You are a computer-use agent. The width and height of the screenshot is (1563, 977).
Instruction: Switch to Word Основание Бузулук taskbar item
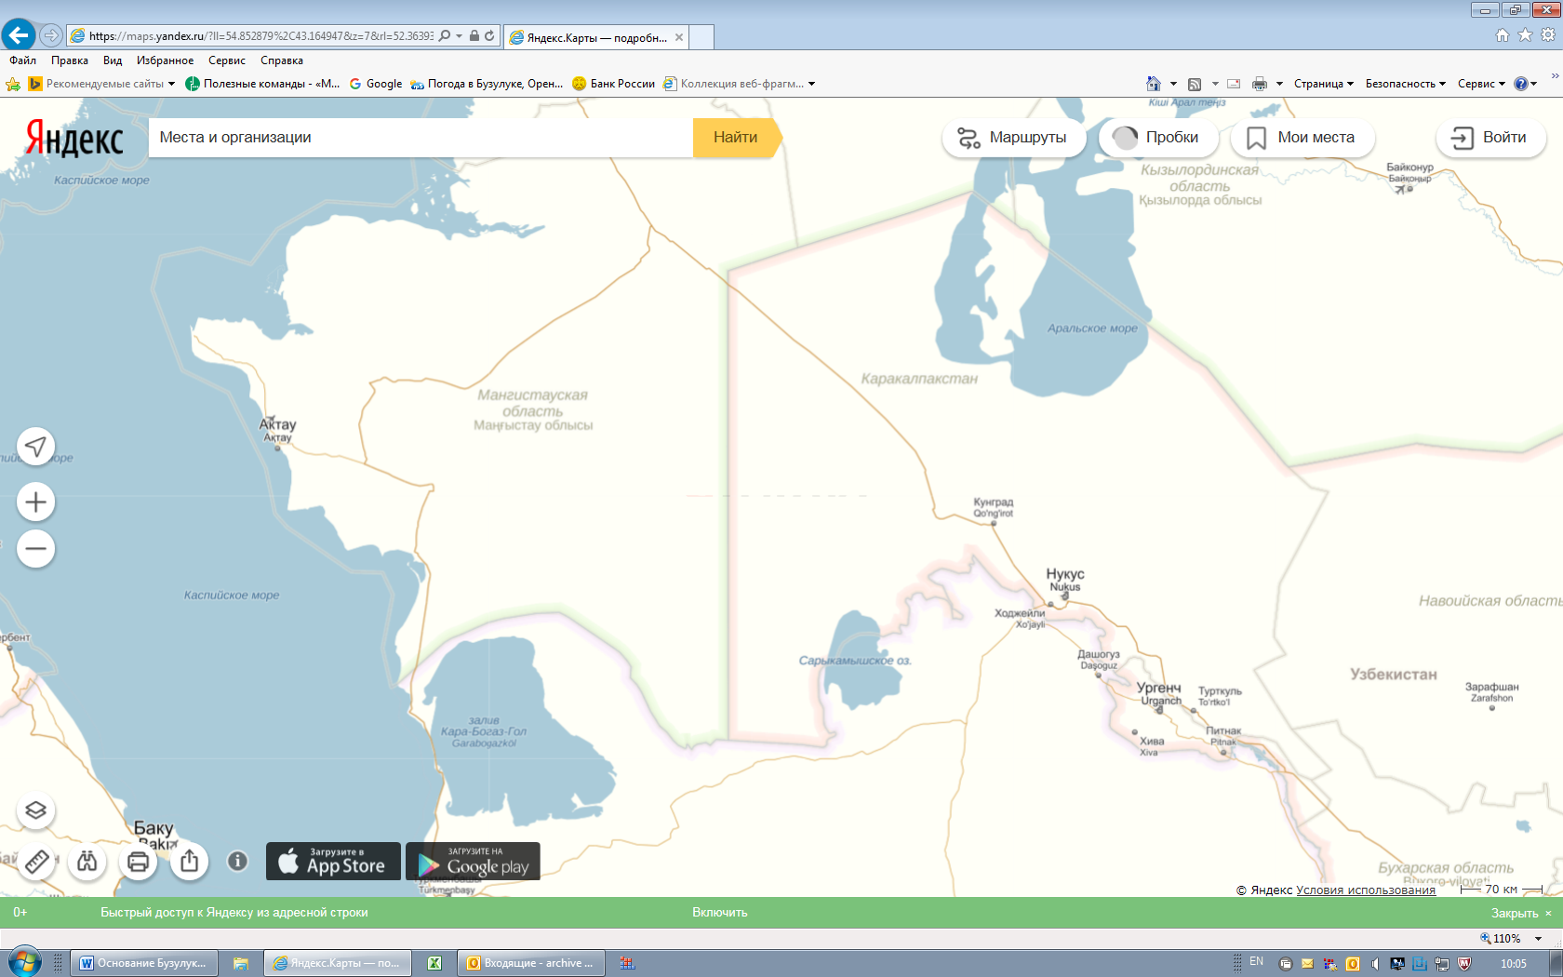145,963
